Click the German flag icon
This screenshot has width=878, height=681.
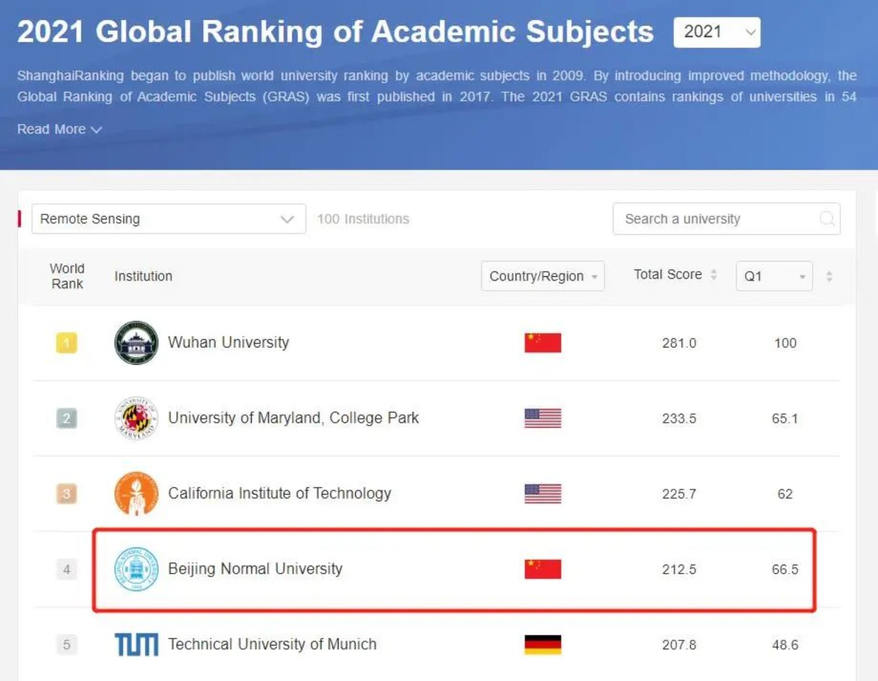click(x=543, y=644)
